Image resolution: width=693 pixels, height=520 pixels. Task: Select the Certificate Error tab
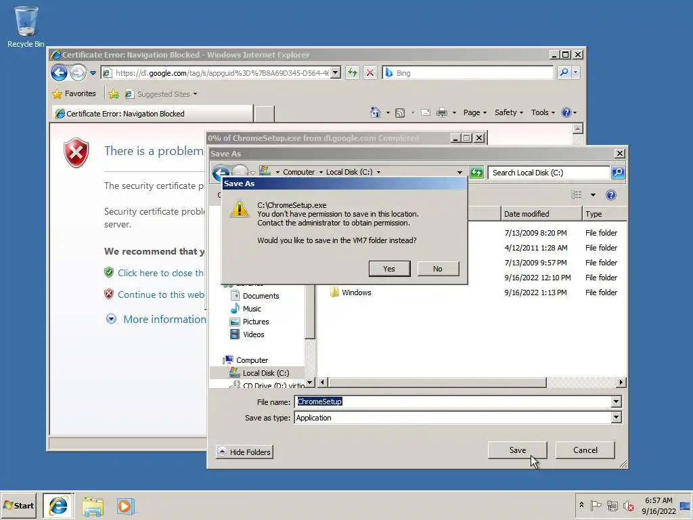(152, 114)
